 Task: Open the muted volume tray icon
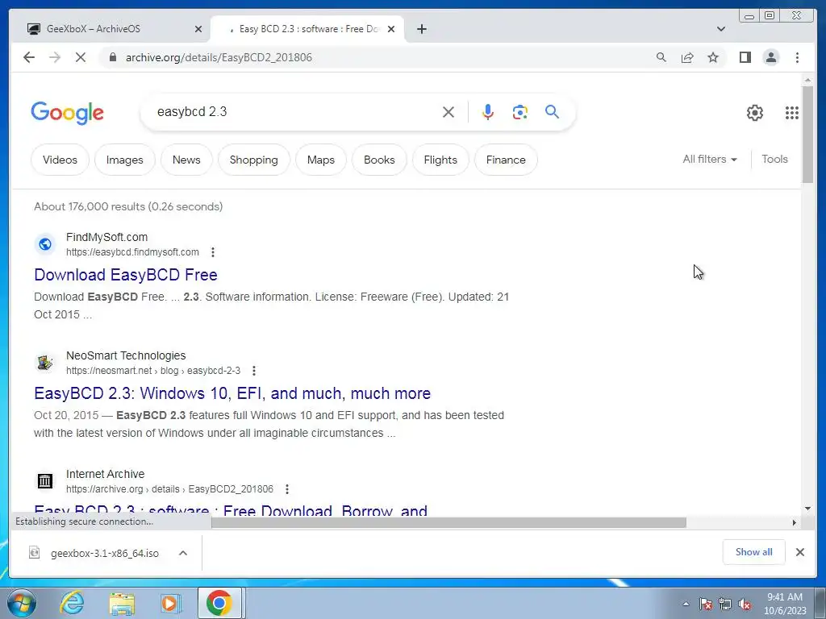[745, 604]
